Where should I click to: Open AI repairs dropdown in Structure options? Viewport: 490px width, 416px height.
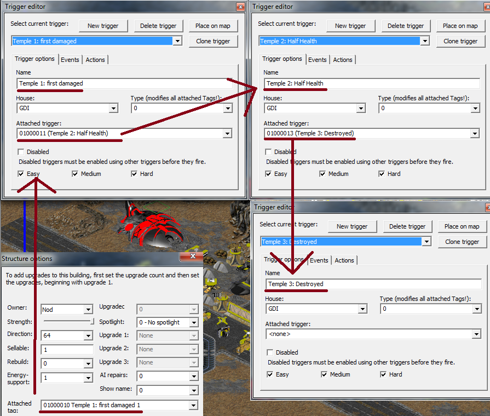click(194, 377)
